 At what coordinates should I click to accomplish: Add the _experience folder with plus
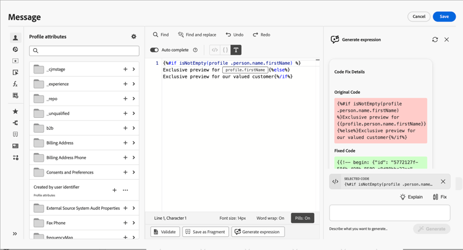tap(125, 84)
